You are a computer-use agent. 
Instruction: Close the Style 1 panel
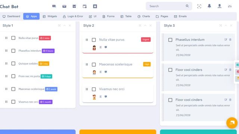point(70,25)
